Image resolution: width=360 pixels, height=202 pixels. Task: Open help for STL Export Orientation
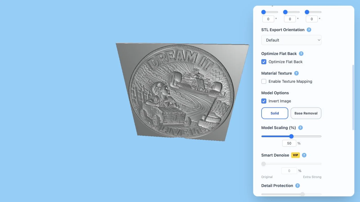(309, 30)
